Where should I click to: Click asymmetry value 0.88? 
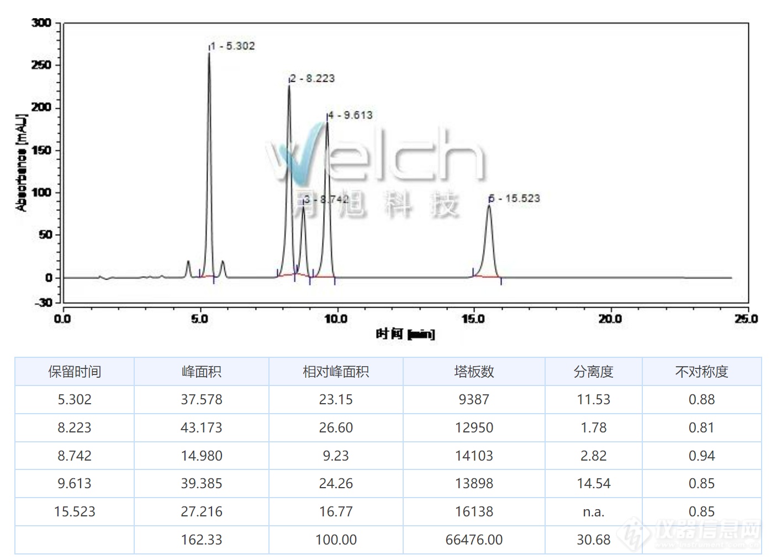[x=701, y=399]
